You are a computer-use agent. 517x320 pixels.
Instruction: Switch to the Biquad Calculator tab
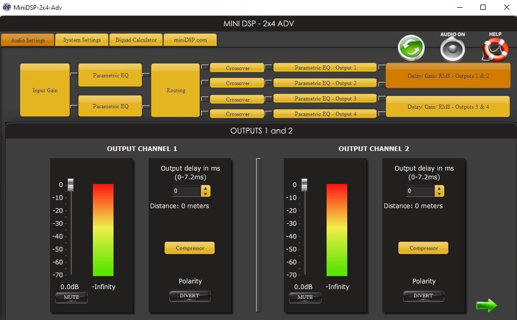click(136, 40)
